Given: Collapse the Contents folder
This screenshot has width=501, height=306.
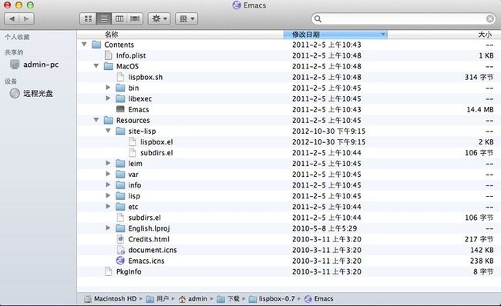Looking at the screenshot, I should [x=84, y=45].
